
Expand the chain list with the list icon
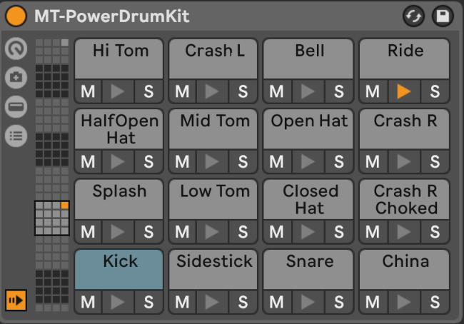(x=16, y=135)
